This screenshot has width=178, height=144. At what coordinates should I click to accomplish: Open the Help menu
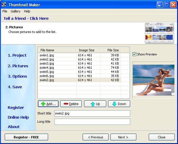click(27, 11)
